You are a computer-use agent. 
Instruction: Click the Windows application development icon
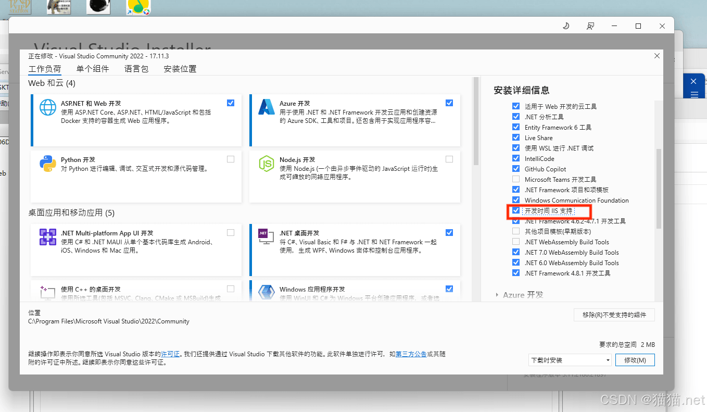click(x=267, y=293)
